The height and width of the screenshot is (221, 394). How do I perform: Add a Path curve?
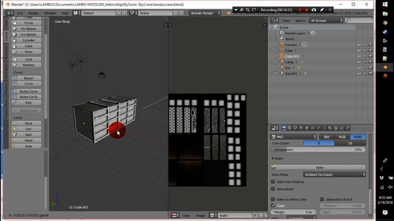tap(26, 103)
